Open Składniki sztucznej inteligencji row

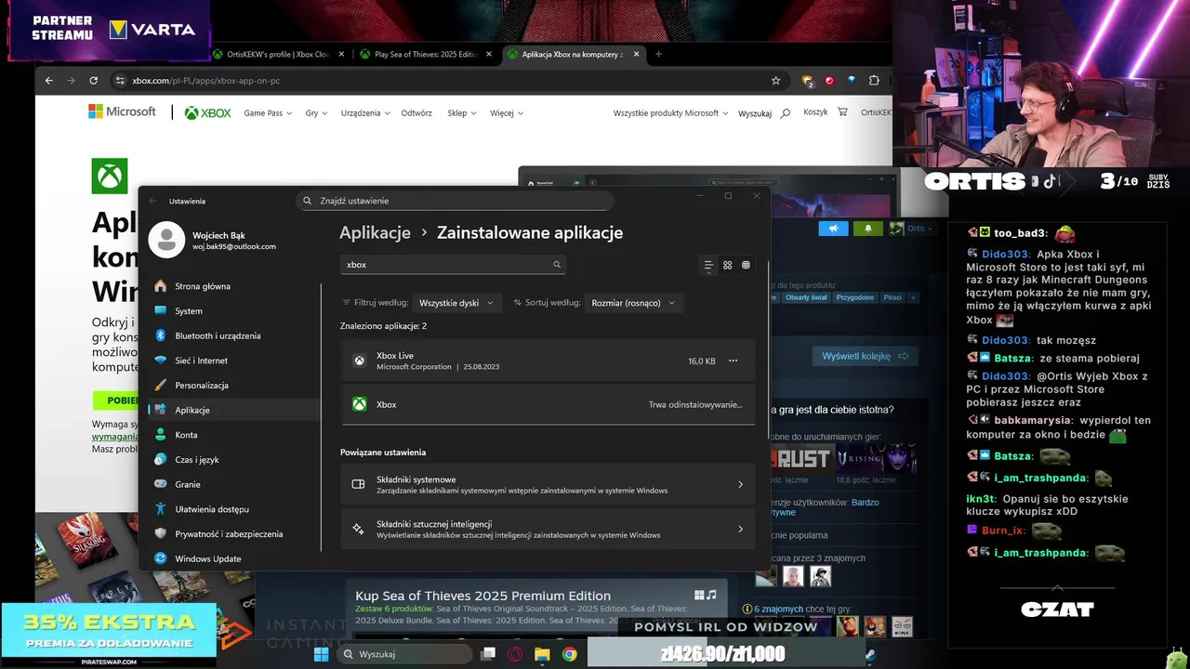(548, 529)
